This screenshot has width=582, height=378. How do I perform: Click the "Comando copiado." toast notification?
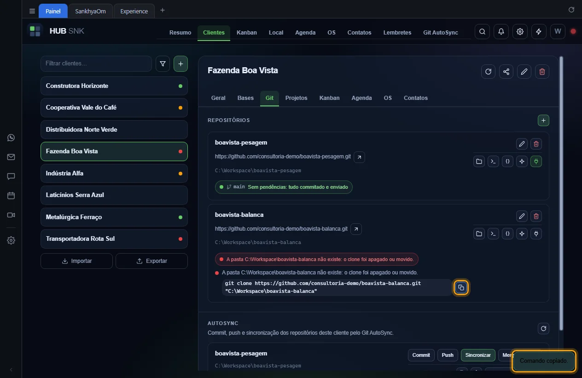coord(544,361)
